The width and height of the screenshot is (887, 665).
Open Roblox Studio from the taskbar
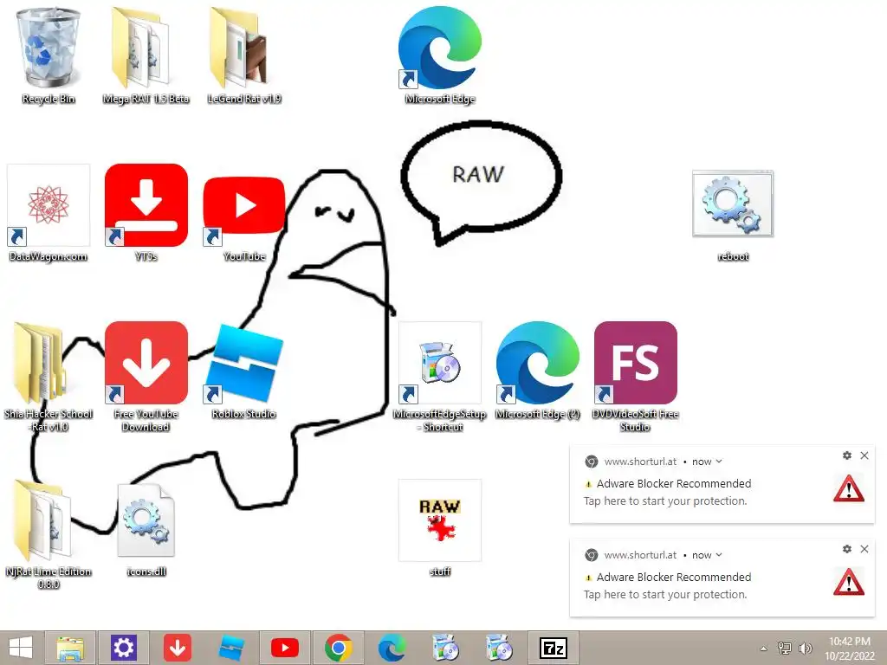coord(230,648)
